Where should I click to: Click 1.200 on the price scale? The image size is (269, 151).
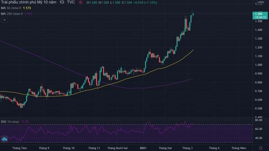pyautogui.click(x=259, y=47)
